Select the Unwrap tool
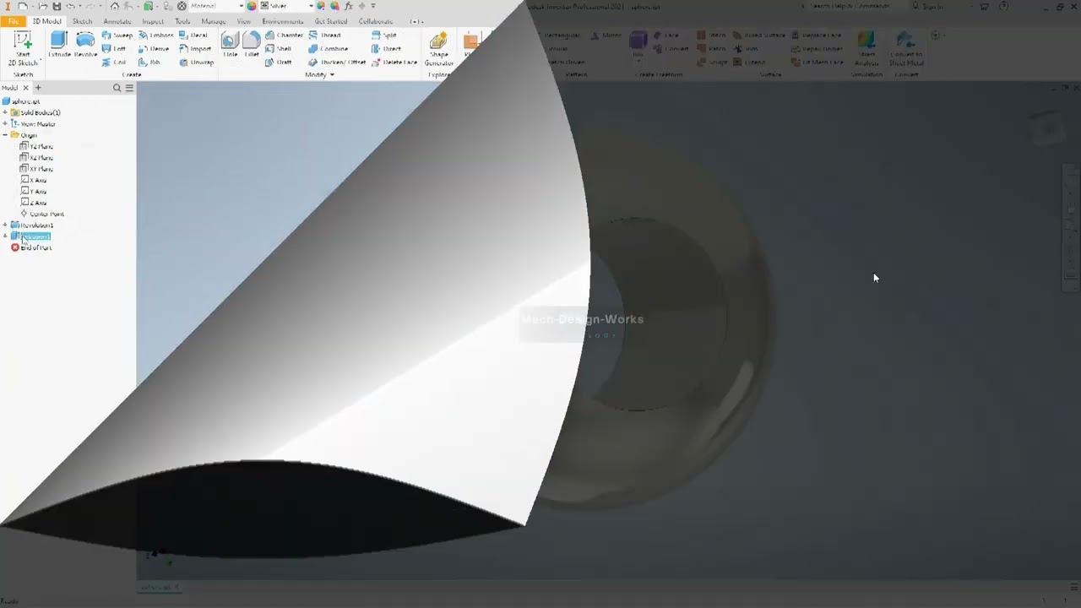This screenshot has width=1081, height=608. tap(196, 62)
